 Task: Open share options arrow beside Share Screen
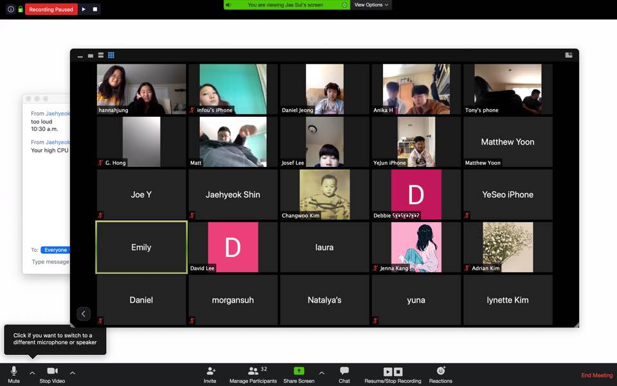coord(321,373)
